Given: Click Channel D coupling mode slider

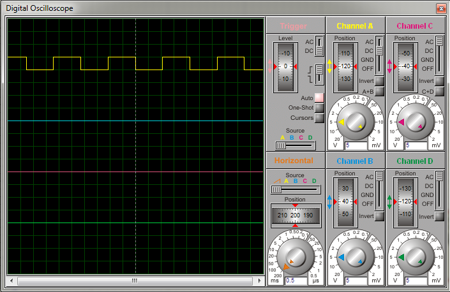Looking at the screenshot, I should (439, 190).
